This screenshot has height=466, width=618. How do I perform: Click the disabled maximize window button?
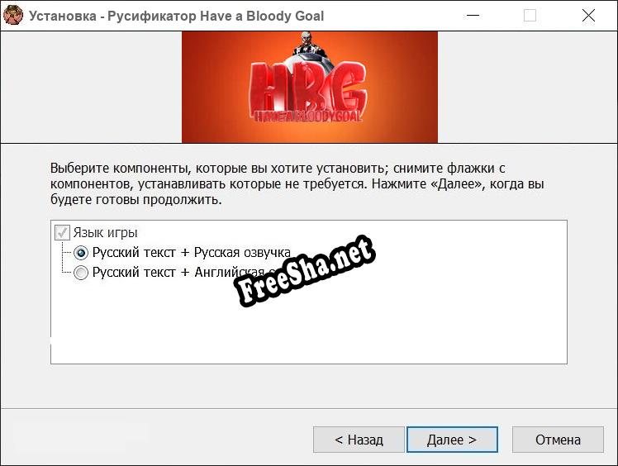tap(530, 16)
